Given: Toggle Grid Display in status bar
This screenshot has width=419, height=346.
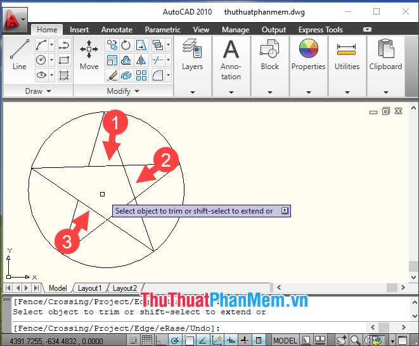Looking at the screenshot, I should pyautogui.click(x=147, y=340).
